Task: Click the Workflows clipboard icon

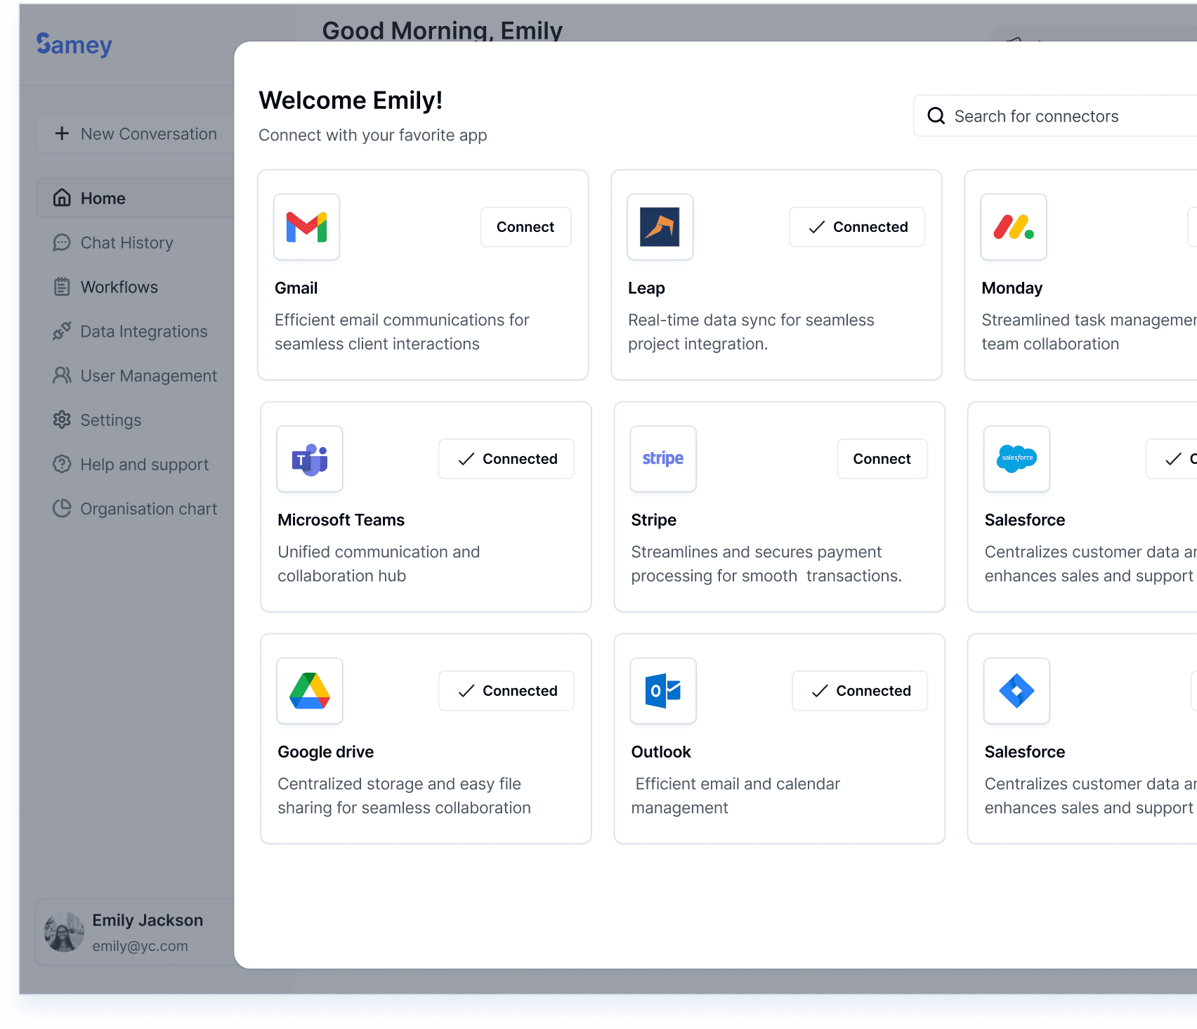Action: point(62,287)
